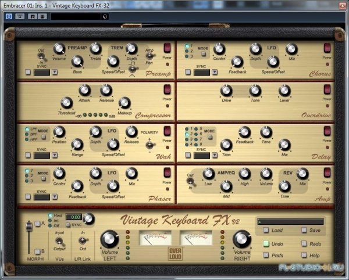The width and height of the screenshot is (349, 280).
Task: Open the Phaser SYNC dropdown arrow
Action: (x=55, y=197)
